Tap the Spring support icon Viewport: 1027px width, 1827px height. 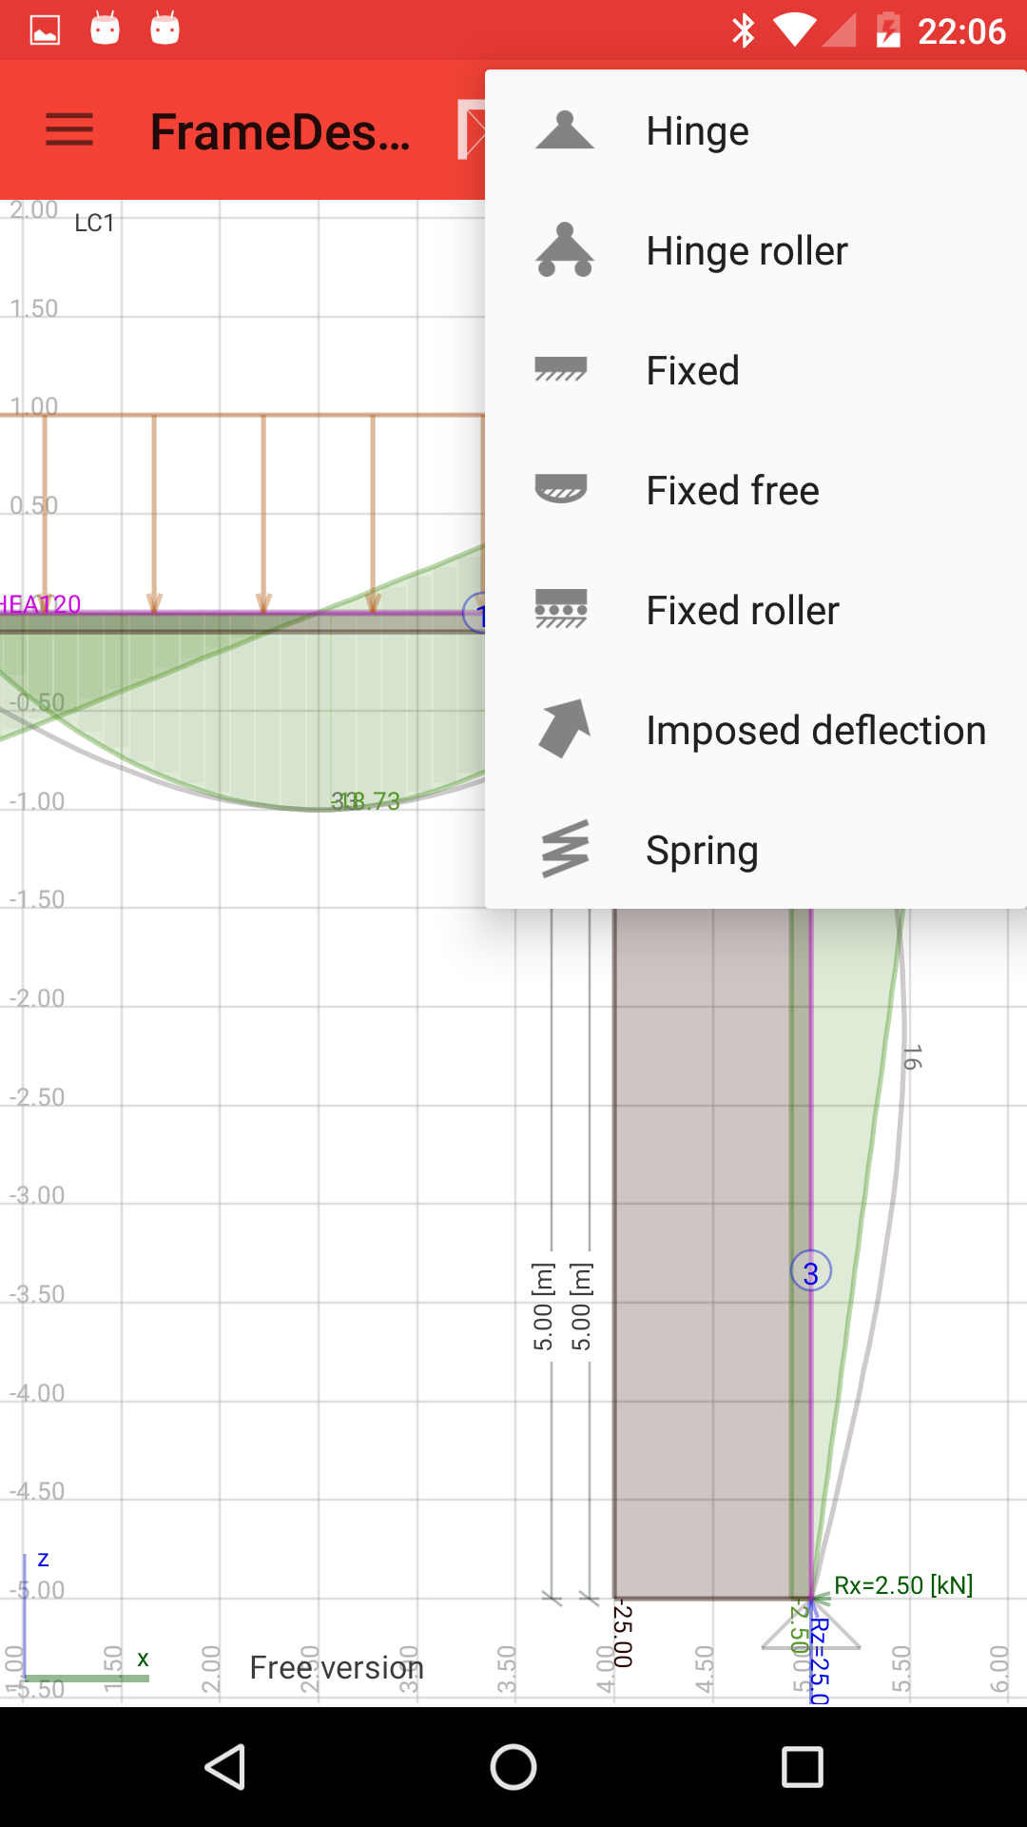(564, 850)
